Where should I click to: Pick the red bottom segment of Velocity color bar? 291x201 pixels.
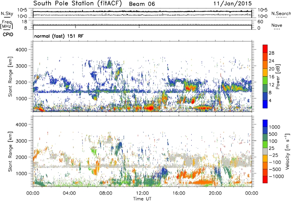coord(265,180)
